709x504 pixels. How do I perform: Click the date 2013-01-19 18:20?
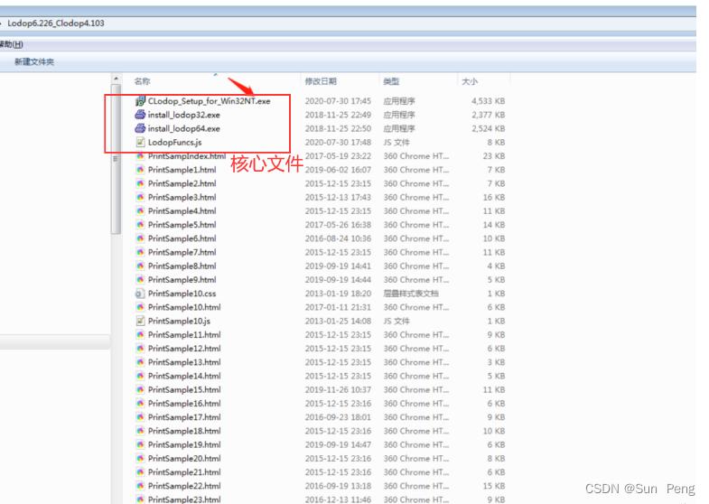tap(338, 294)
